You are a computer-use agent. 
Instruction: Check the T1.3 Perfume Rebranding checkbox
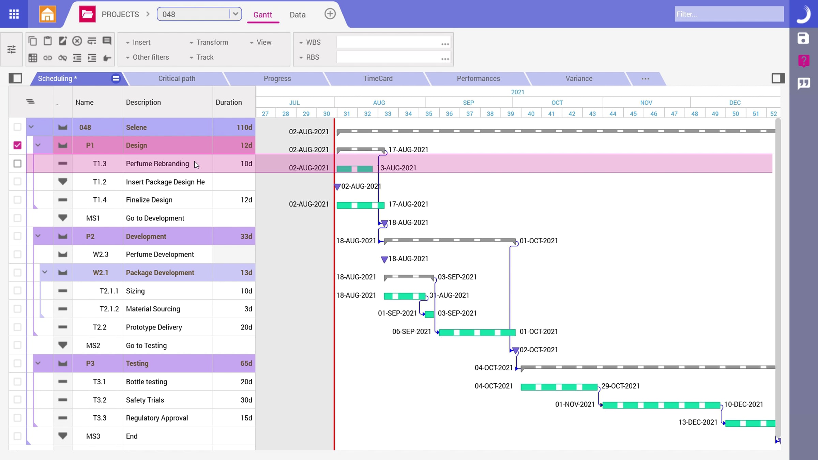pos(17,164)
